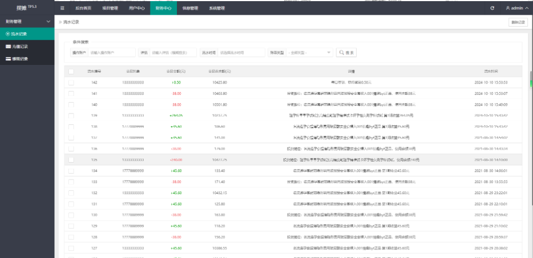533x258 pixels.
Task: Check the box for record 141
Action: (x=71, y=93)
